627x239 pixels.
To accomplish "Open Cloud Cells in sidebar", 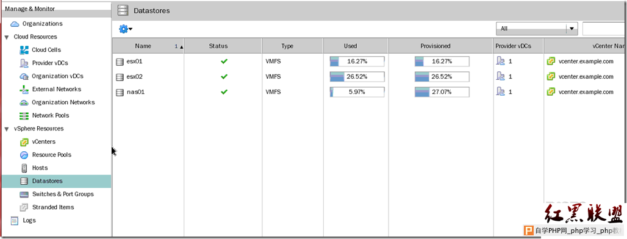I will 46,50.
